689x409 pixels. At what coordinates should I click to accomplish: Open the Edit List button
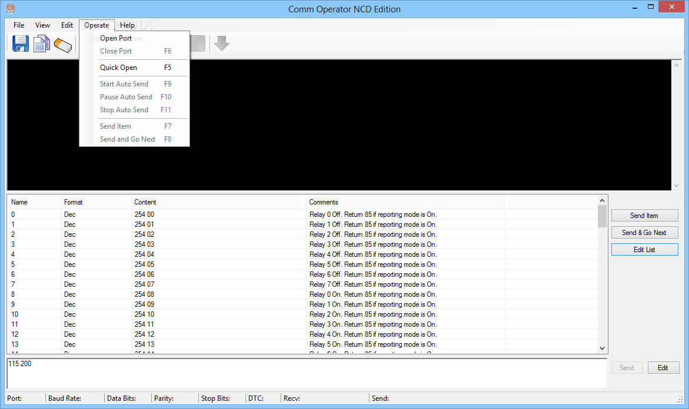tap(645, 250)
